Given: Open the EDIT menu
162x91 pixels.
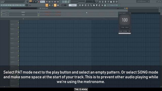Looking at the screenshot, I should (x=4, y=5).
